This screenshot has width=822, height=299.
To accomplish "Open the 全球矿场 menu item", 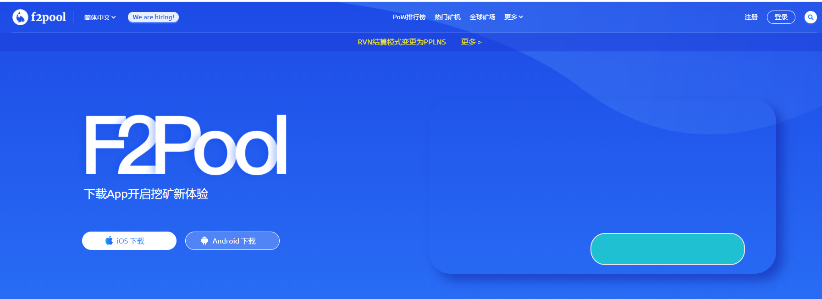I will 482,17.
